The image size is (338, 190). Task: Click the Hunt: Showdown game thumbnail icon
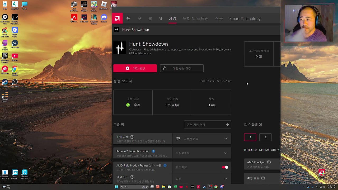(120, 48)
